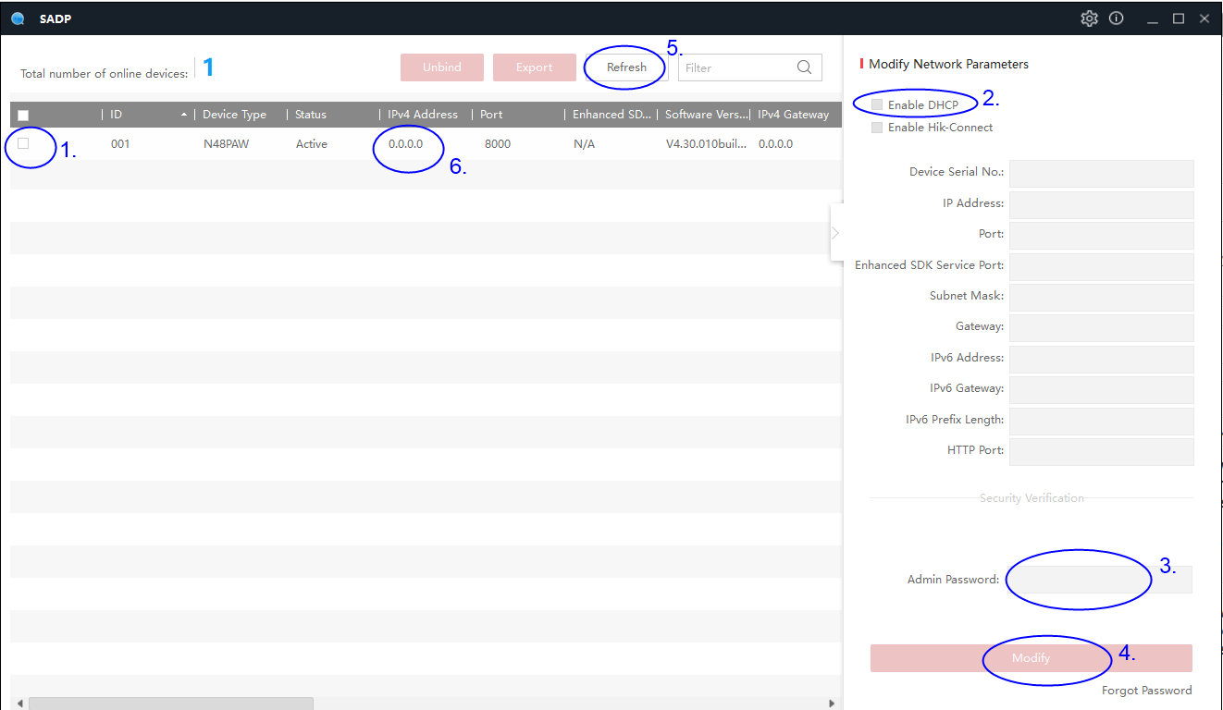The width and height of the screenshot is (1223, 710).
Task: Sort by the Device Type column header
Action: (x=234, y=115)
